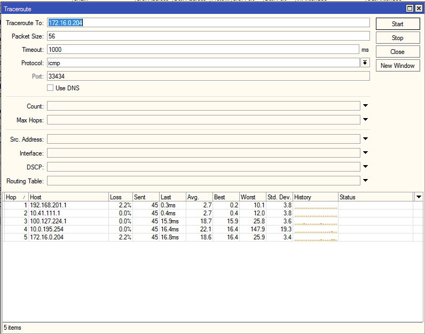
Task: Sort table by Avg. column
Action: (x=199, y=197)
